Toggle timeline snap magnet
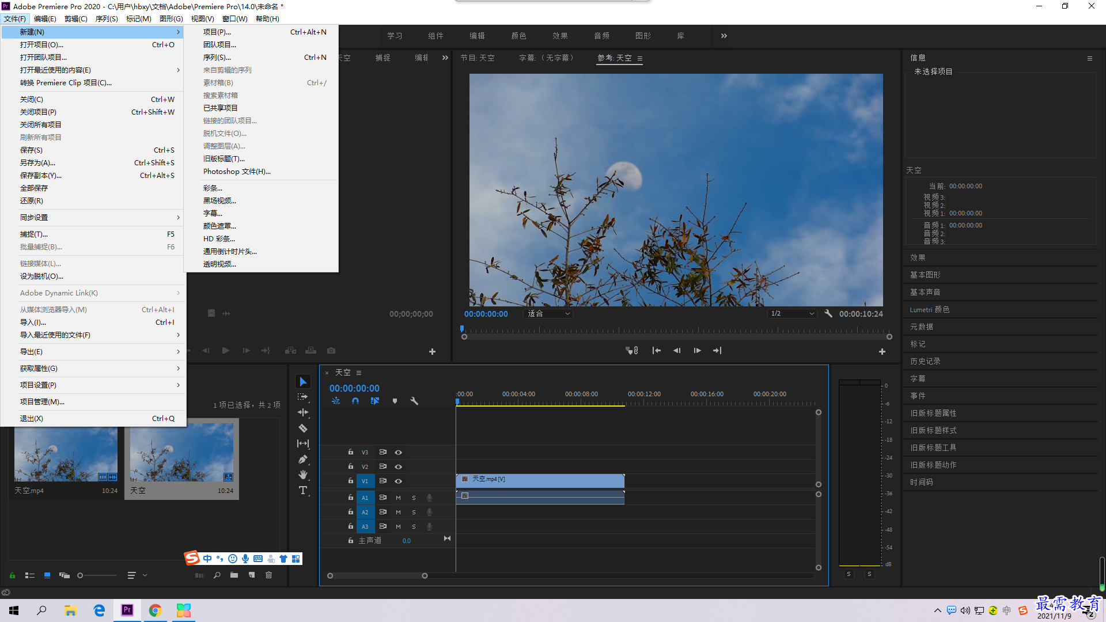 point(355,401)
